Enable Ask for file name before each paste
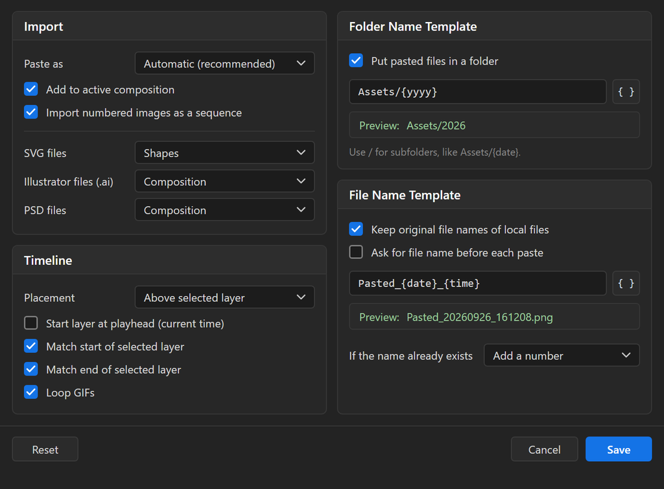This screenshot has height=489, width=664. pos(356,252)
